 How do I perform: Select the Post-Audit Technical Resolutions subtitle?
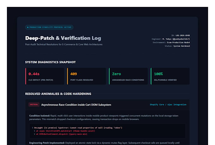pyautogui.click(x=64, y=45)
